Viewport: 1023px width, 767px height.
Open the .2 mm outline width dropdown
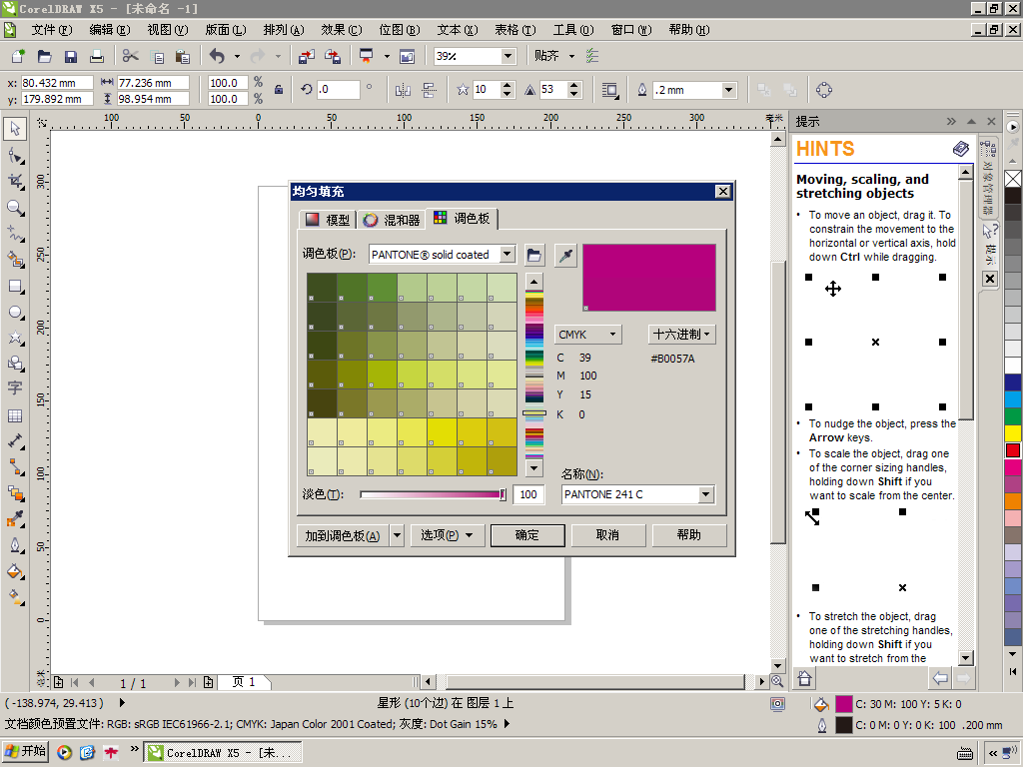[728, 90]
